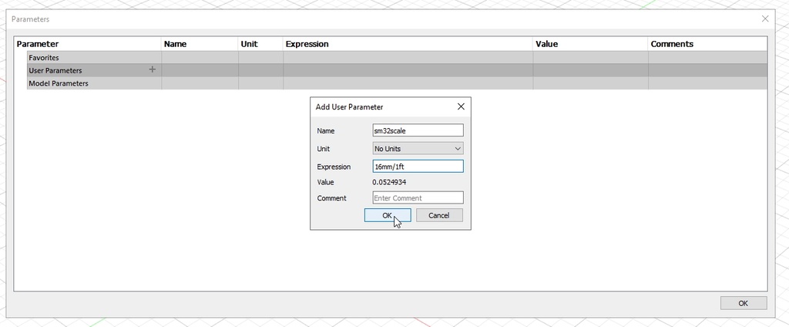
Task: Click the Add User Parameter title bar
Action: 378,106
